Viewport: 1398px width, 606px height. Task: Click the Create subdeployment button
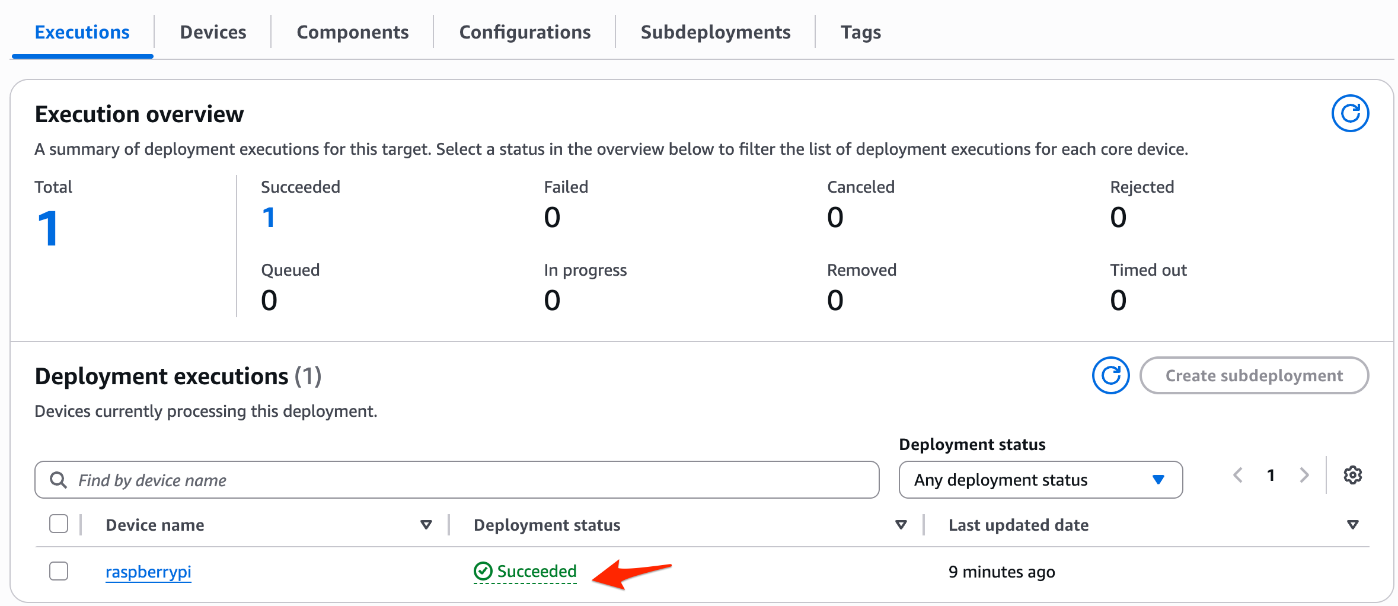click(1253, 375)
